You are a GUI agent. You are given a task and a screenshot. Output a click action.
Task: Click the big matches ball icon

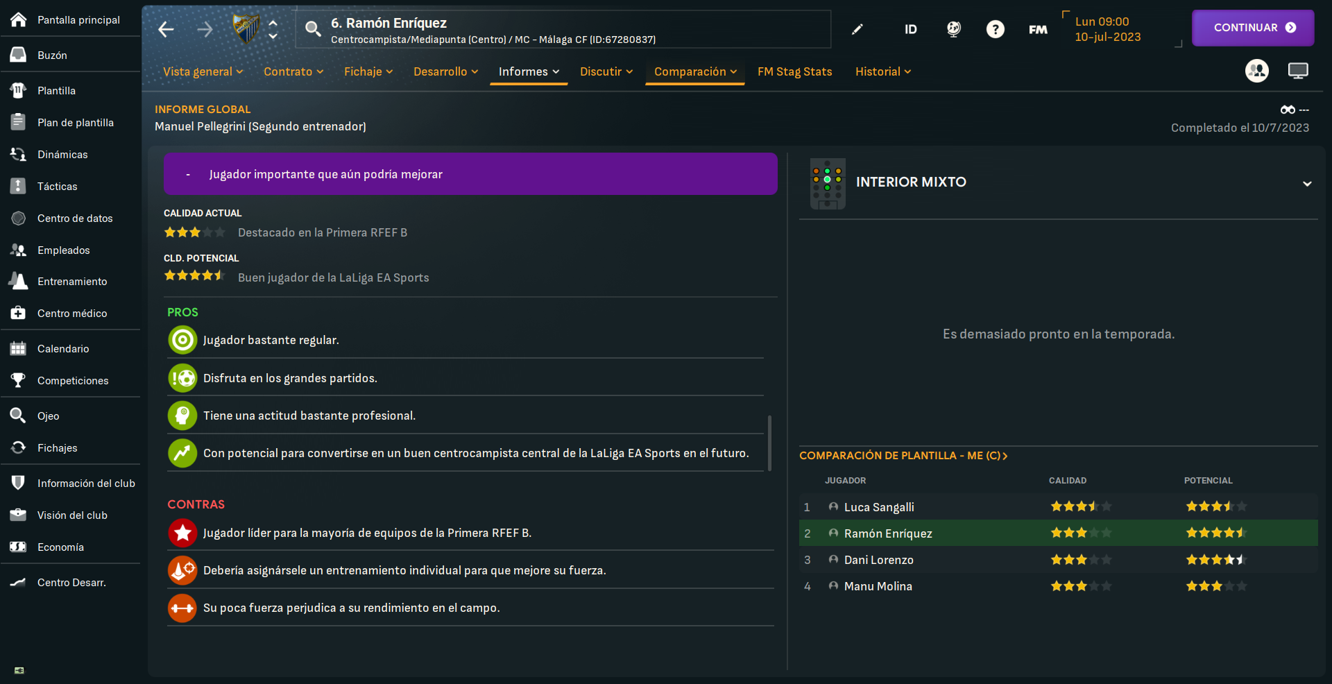pyautogui.click(x=182, y=378)
